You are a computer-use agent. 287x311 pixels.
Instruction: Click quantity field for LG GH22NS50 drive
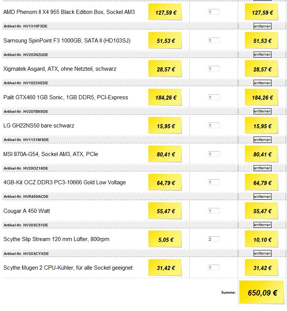tap(214, 126)
